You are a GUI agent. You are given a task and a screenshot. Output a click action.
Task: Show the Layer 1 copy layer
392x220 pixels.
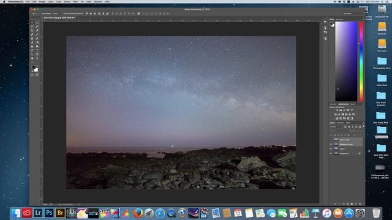coord(331,140)
